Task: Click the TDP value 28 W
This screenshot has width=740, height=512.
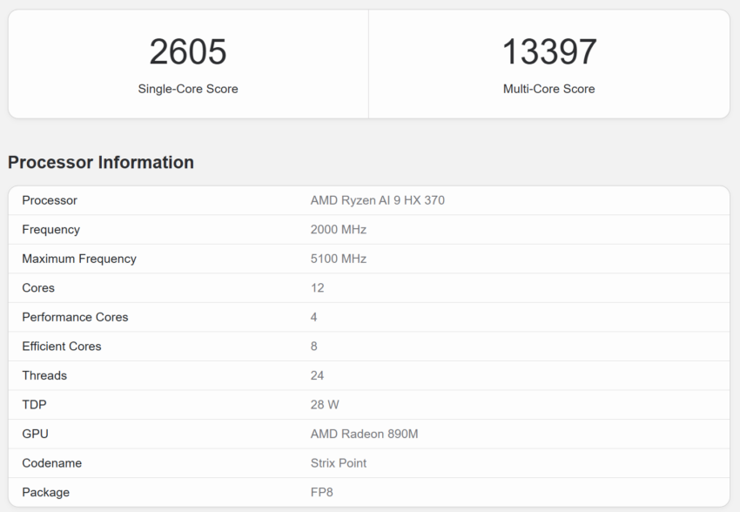Action: (325, 405)
